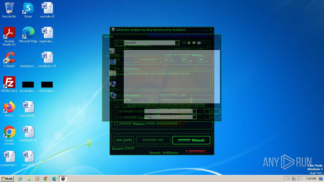Click the minutes field before "m."
Image resolution: width=324 pixels, height=182 pixels.
[185, 60]
